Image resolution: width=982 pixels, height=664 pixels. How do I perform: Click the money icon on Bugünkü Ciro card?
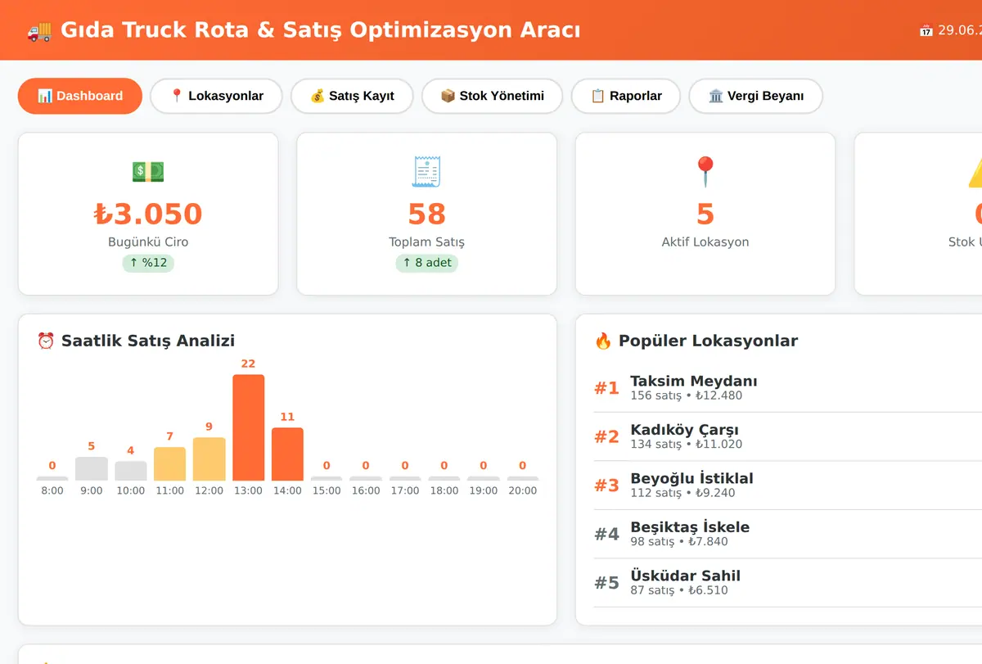point(148,172)
